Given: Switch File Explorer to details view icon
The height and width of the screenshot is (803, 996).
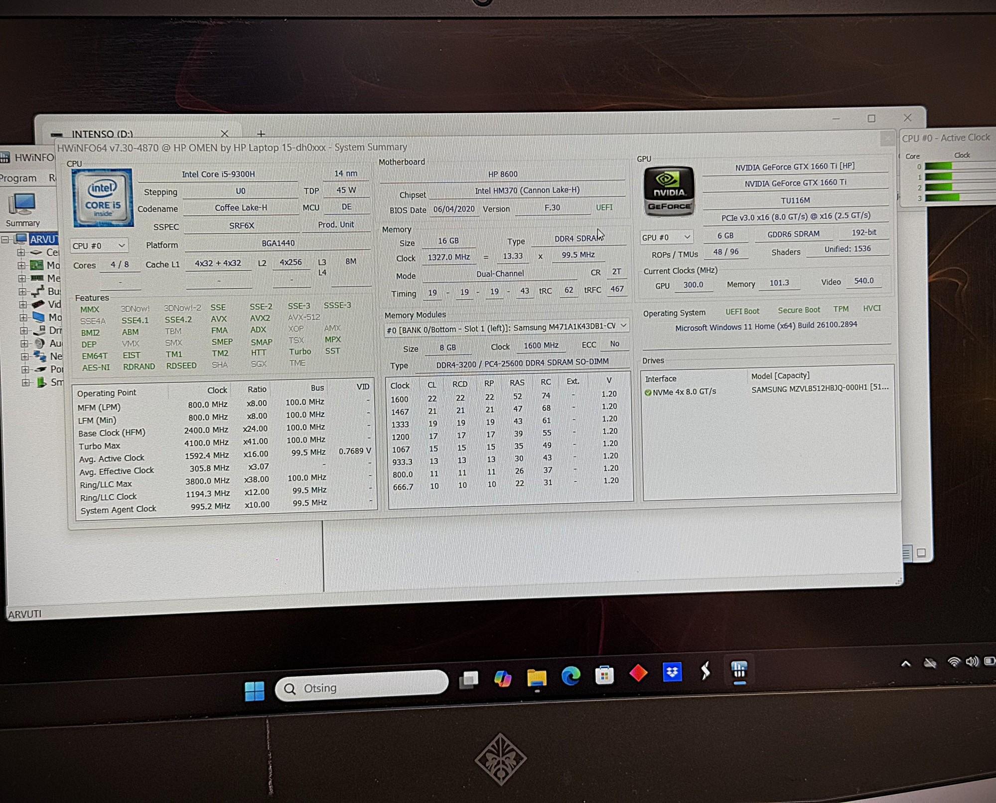Looking at the screenshot, I should click(x=906, y=553).
